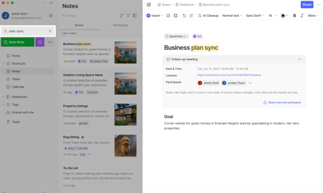Open Tasks in the sidebar

tap(16, 79)
